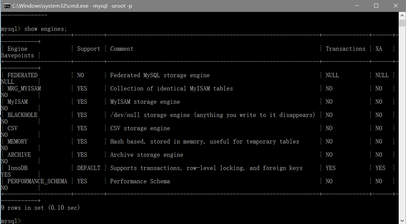Click the PERFORMANCE_SCHEMA engine name
This screenshot has width=406, height=224.
pos(37,181)
